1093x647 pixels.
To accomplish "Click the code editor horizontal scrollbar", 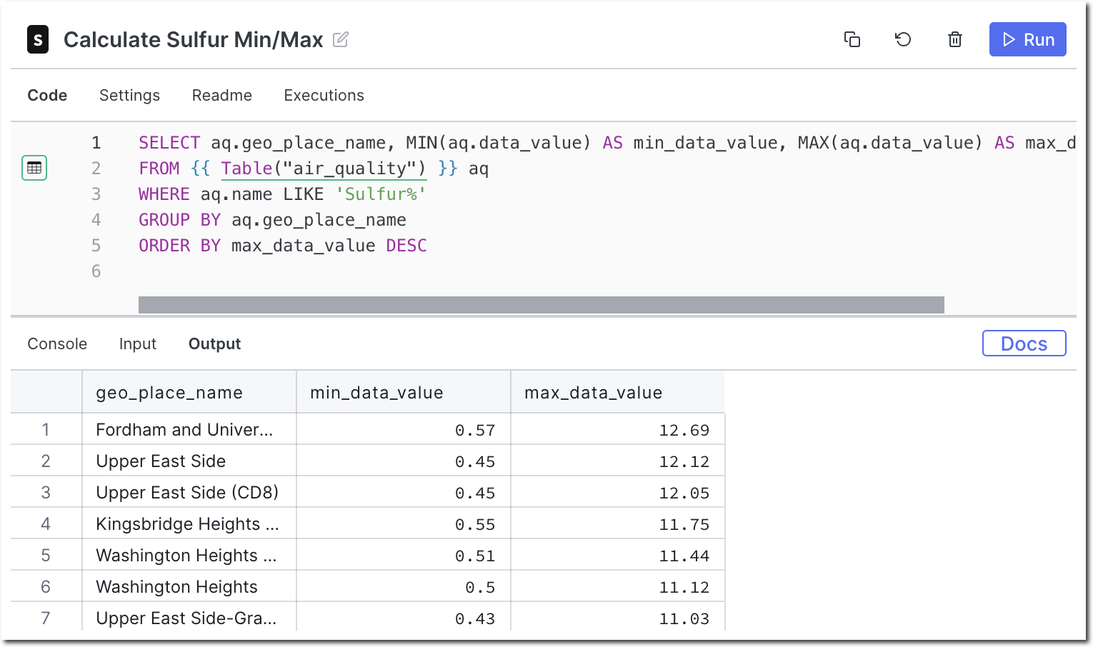I will coord(541,305).
